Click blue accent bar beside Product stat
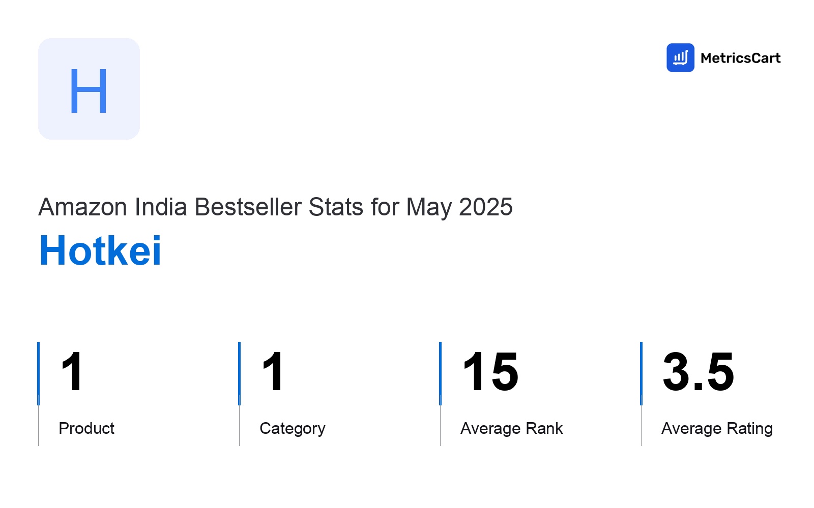Image resolution: width=814 pixels, height=508 pixels. [38, 373]
